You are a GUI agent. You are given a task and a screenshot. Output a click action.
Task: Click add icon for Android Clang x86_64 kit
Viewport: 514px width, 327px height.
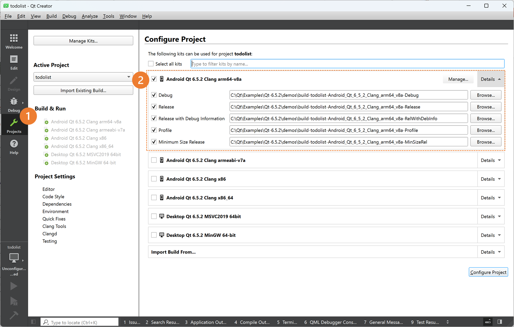(46, 146)
